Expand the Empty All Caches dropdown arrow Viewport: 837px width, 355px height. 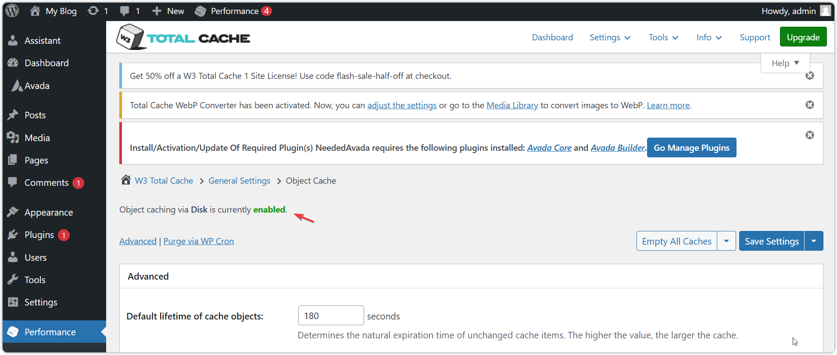(x=726, y=241)
